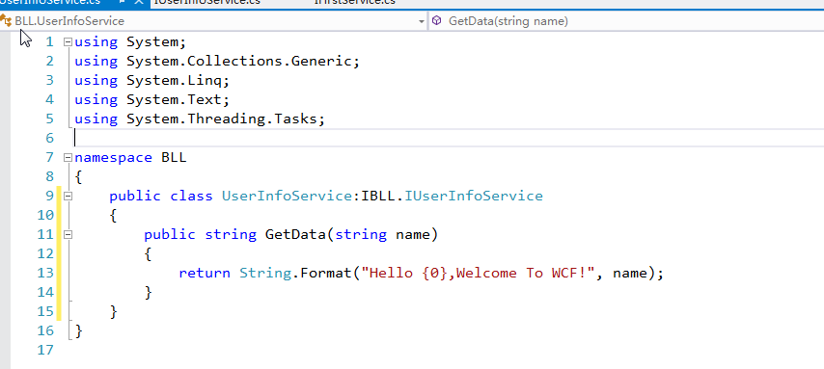
Task: Click on 'System.Text' in line 4
Action: click(x=174, y=100)
